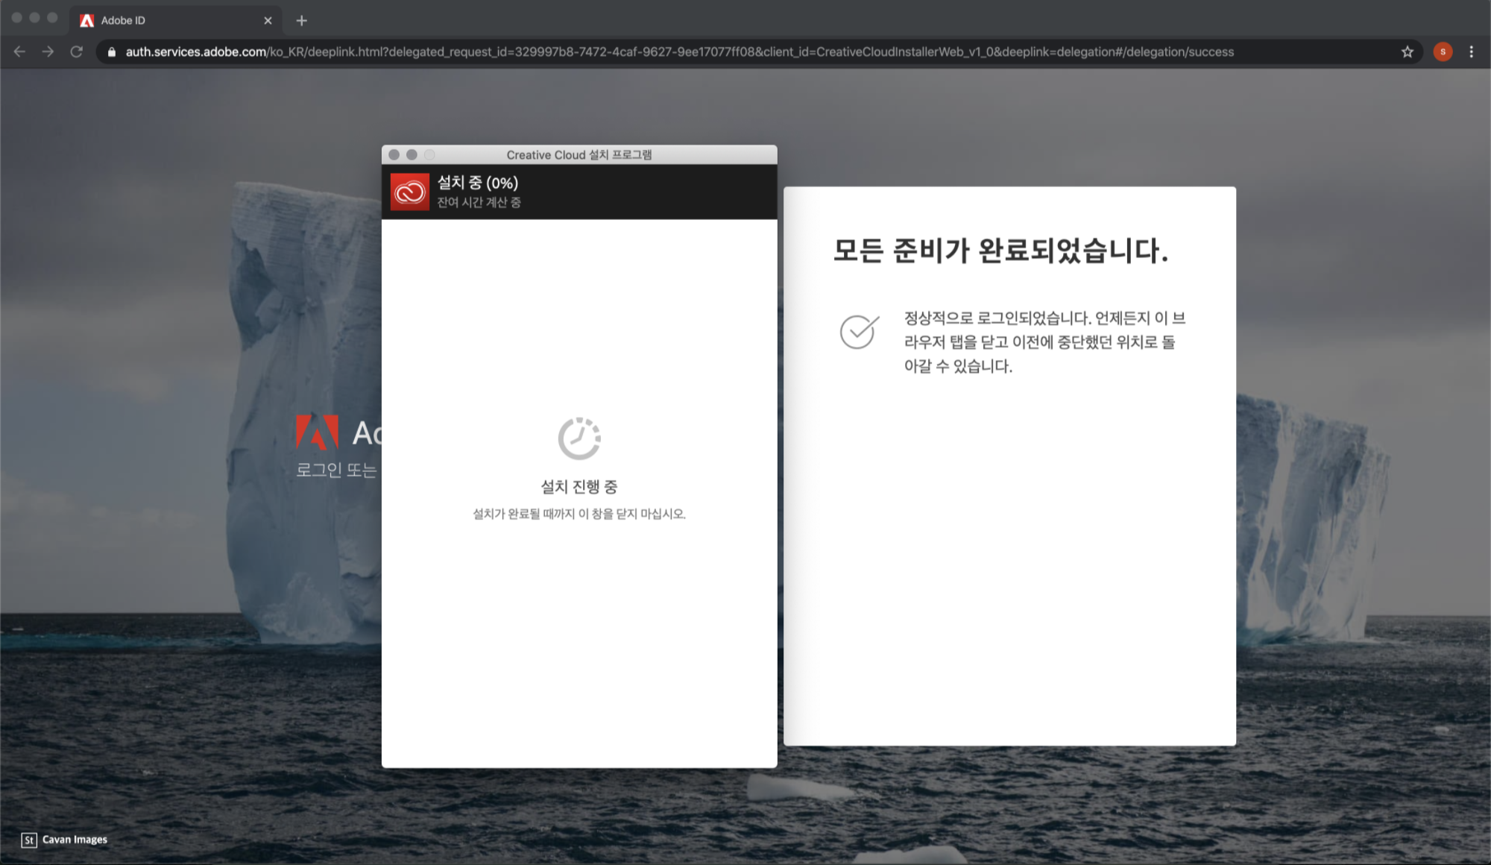This screenshot has width=1491, height=865.
Task: Click the Adobe Stock St badge
Action: [29, 840]
